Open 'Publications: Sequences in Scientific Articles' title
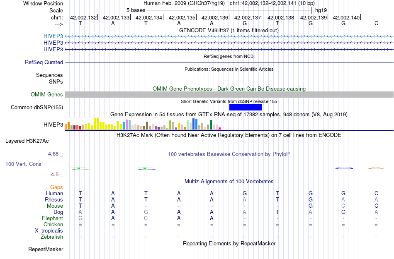 click(229, 69)
